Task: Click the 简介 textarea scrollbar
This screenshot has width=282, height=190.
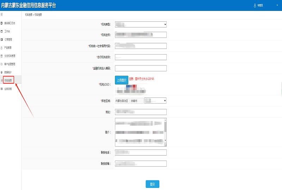Action: click(x=165, y=132)
